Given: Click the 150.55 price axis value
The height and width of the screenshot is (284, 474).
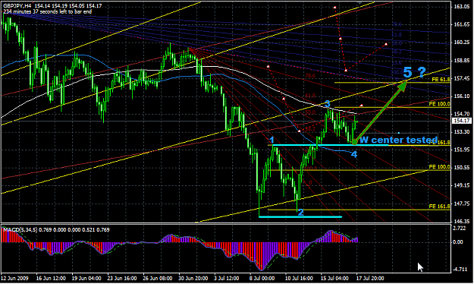Looking at the screenshot, I should (x=462, y=167).
